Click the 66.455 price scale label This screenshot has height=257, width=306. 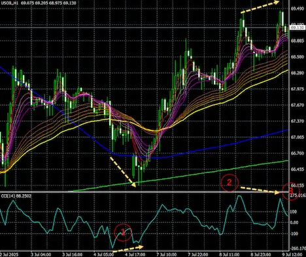pyautogui.click(x=297, y=169)
